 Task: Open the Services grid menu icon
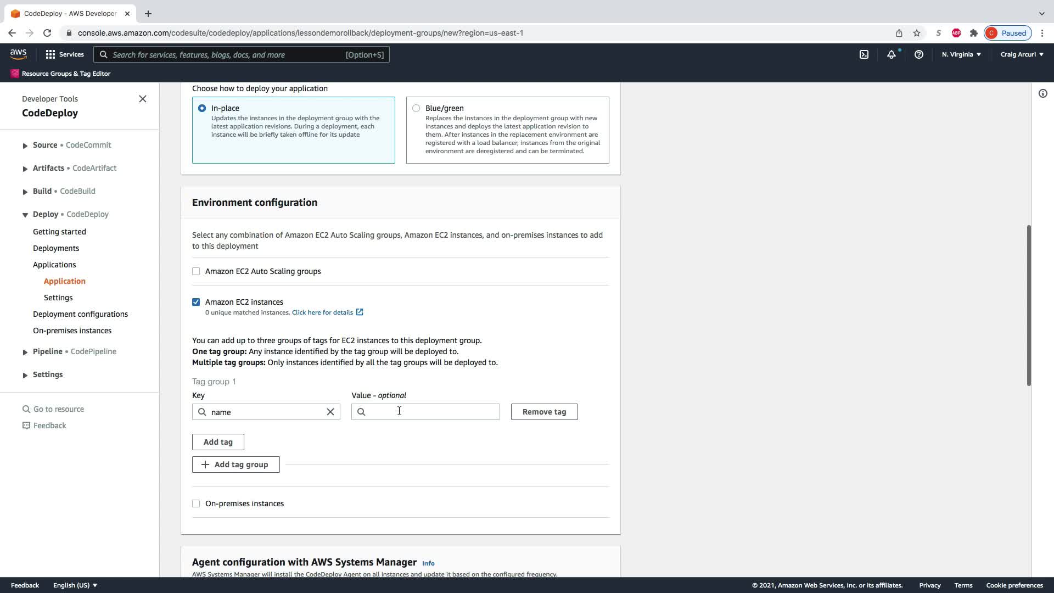[51, 54]
